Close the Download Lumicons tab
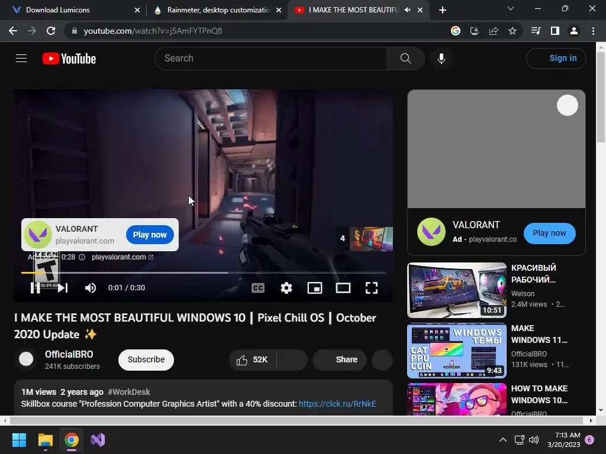 (137, 10)
